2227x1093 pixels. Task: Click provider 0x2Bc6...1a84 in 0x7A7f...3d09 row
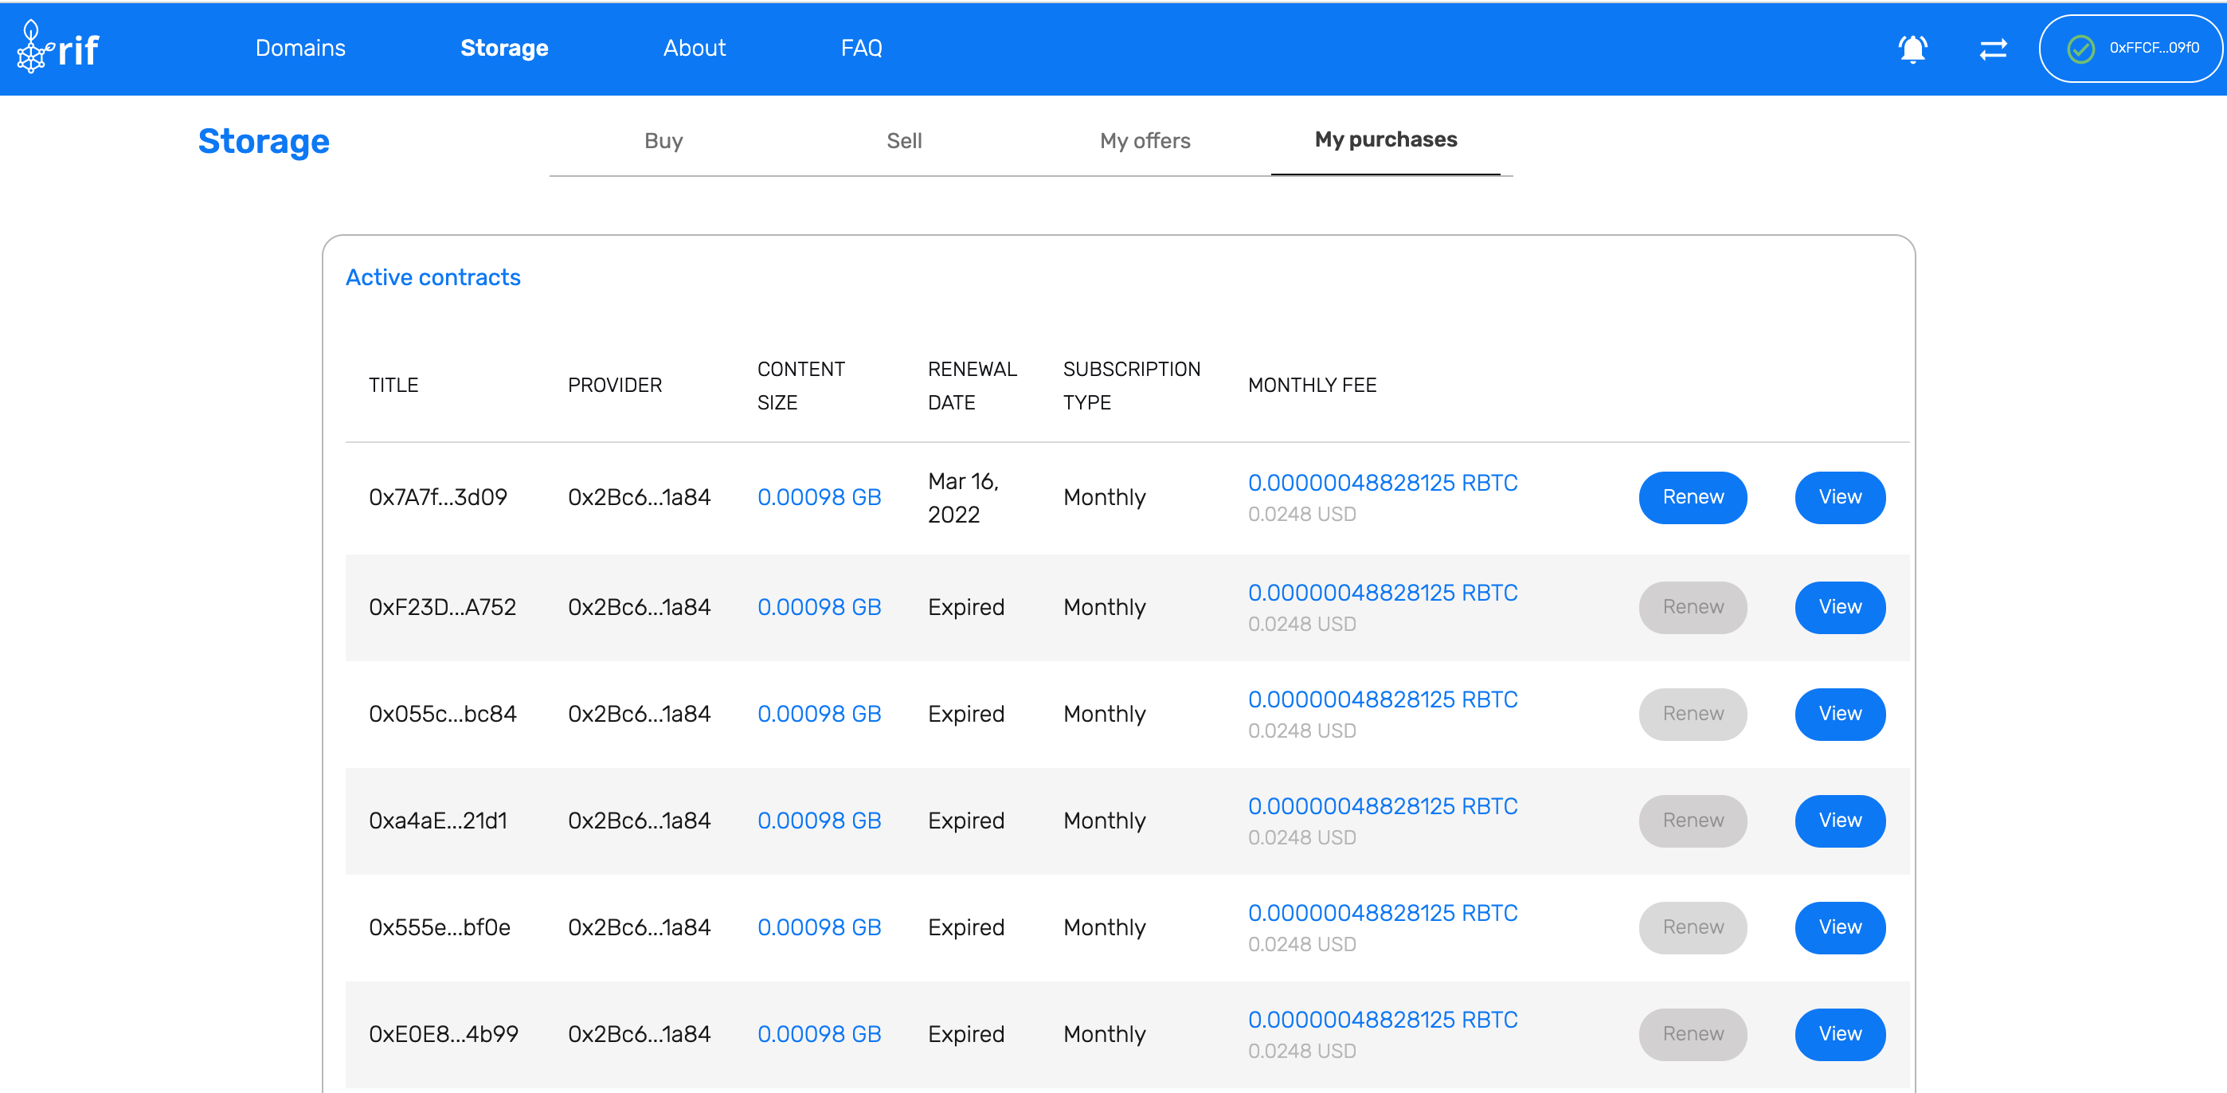639,497
